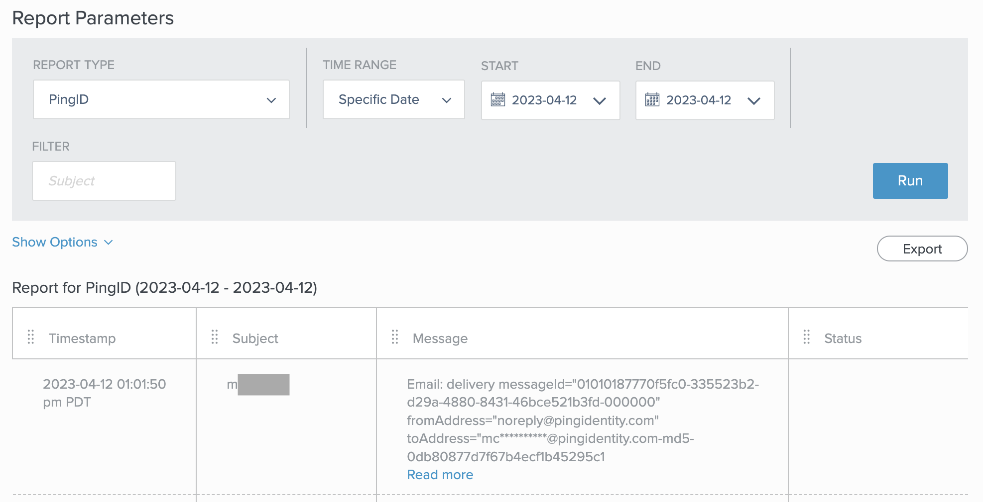Viewport: 983px width, 502px height.
Task: Open the End date 2023-04-12 picker
Action: click(x=705, y=100)
